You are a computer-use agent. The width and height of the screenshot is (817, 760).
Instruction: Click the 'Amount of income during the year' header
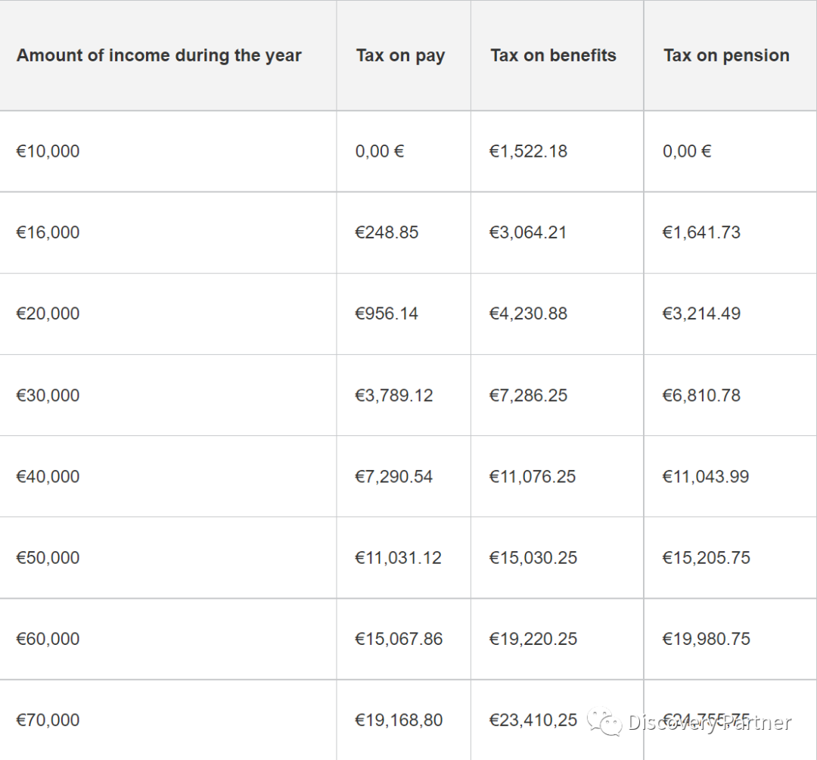click(x=159, y=55)
